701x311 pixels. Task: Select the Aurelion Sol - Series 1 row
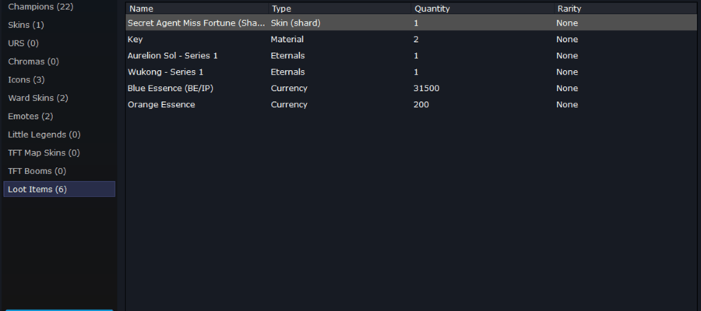click(x=412, y=56)
